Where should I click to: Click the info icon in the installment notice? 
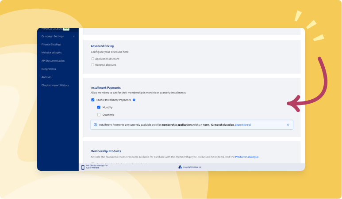[x=95, y=125]
